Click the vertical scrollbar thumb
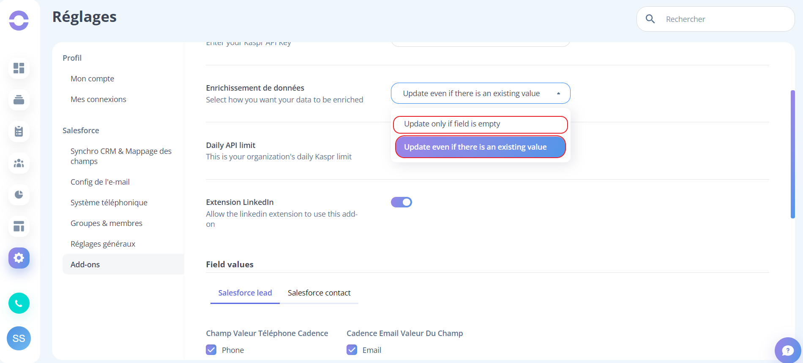 point(792,154)
